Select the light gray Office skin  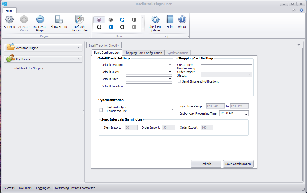point(134,27)
